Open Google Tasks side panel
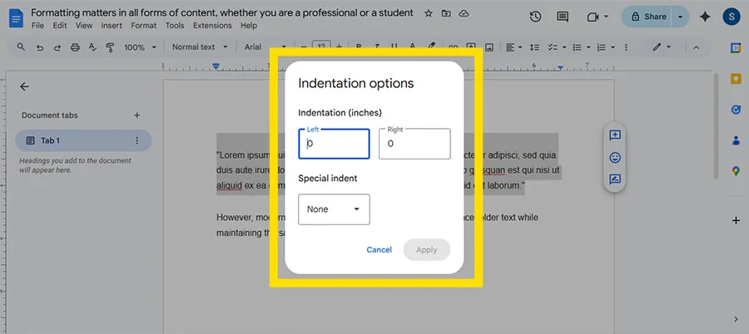The width and height of the screenshot is (749, 334). tap(737, 110)
